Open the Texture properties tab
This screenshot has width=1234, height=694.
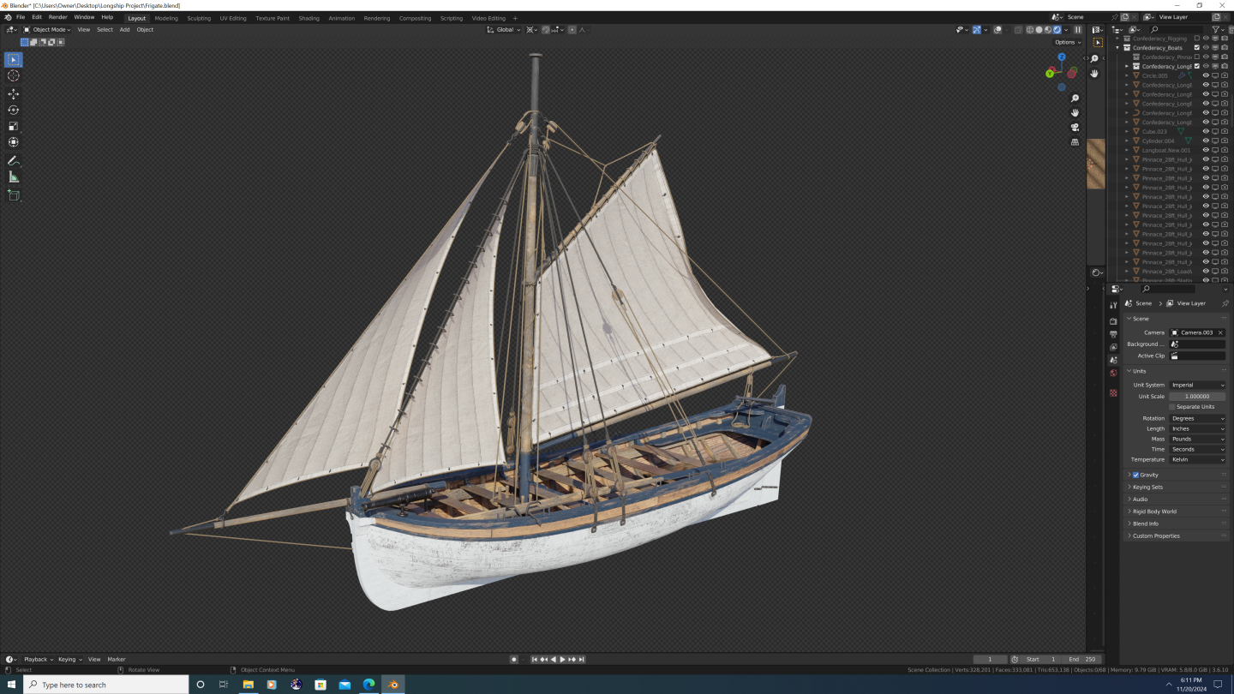click(x=1113, y=392)
